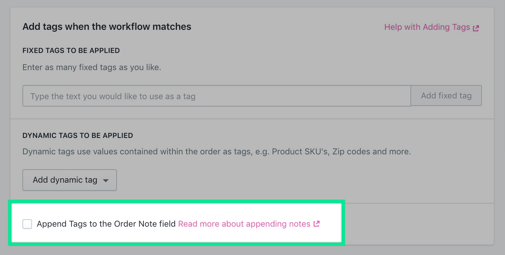Click external-link icon after appending notes link
This screenshot has width=505, height=255.
[316, 224]
